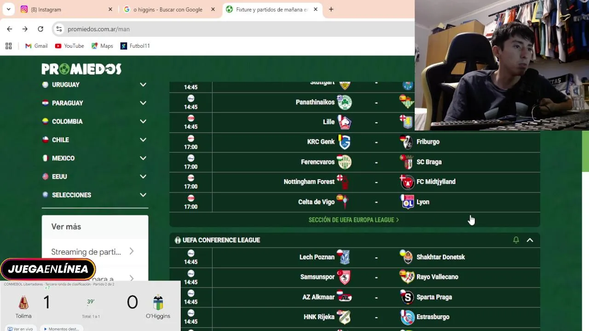Open the YouTube bookmark
The height and width of the screenshot is (331, 589).
tap(69, 46)
